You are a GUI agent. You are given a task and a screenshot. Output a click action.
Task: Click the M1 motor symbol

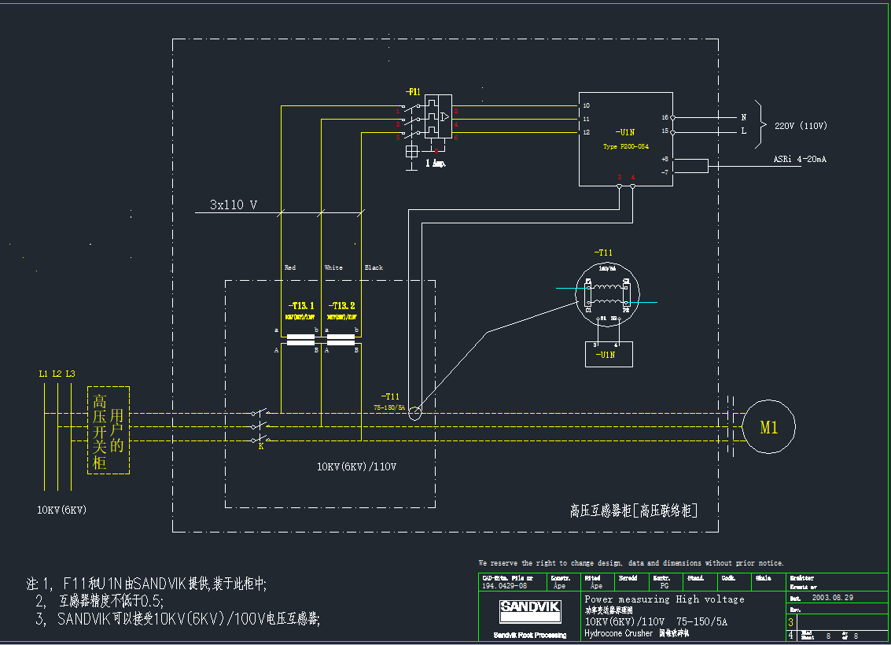(x=768, y=427)
